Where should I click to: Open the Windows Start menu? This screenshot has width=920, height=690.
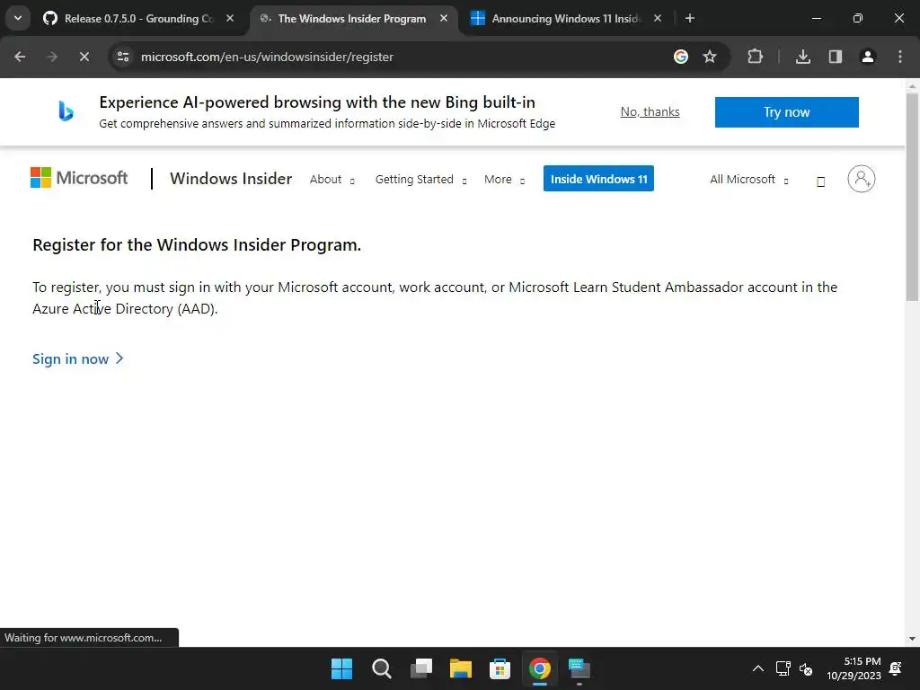[x=342, y=668]
